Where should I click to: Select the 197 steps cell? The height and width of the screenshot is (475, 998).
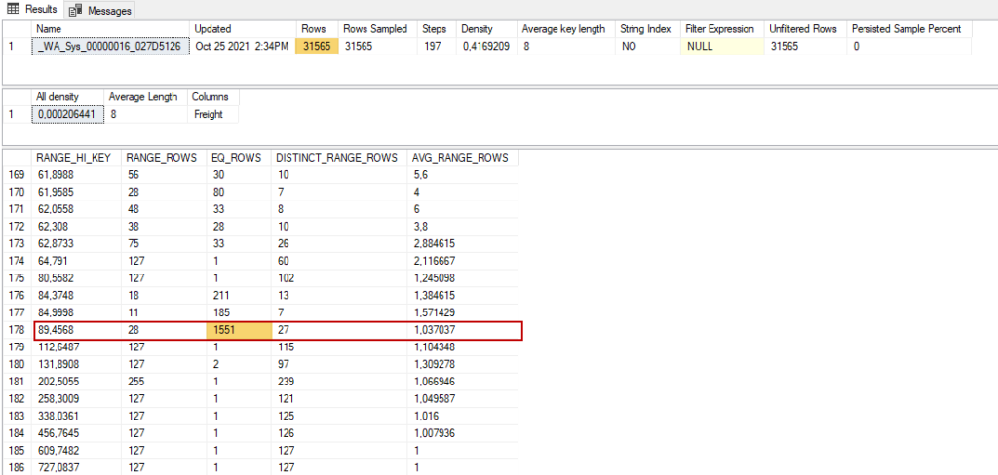tap(436, 47)
